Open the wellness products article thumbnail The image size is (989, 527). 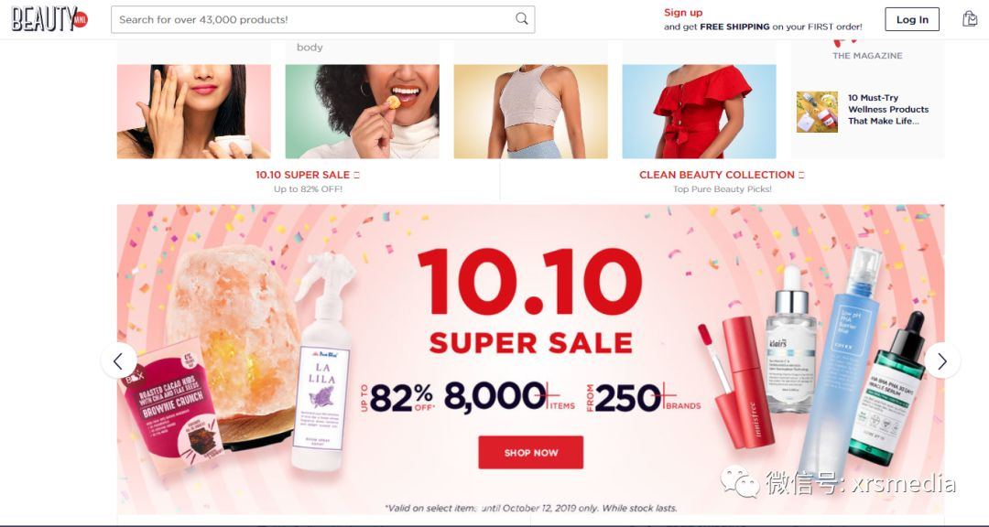pos(817,112)
